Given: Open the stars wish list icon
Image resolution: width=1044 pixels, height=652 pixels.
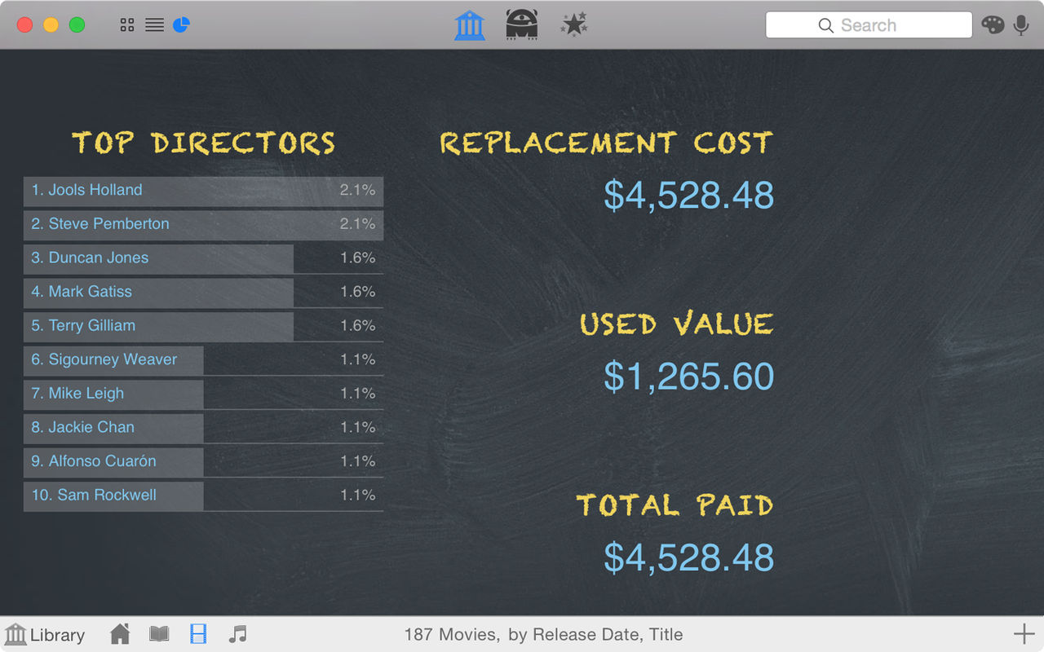Looking at the screenshot, I should tap(574, 24).
